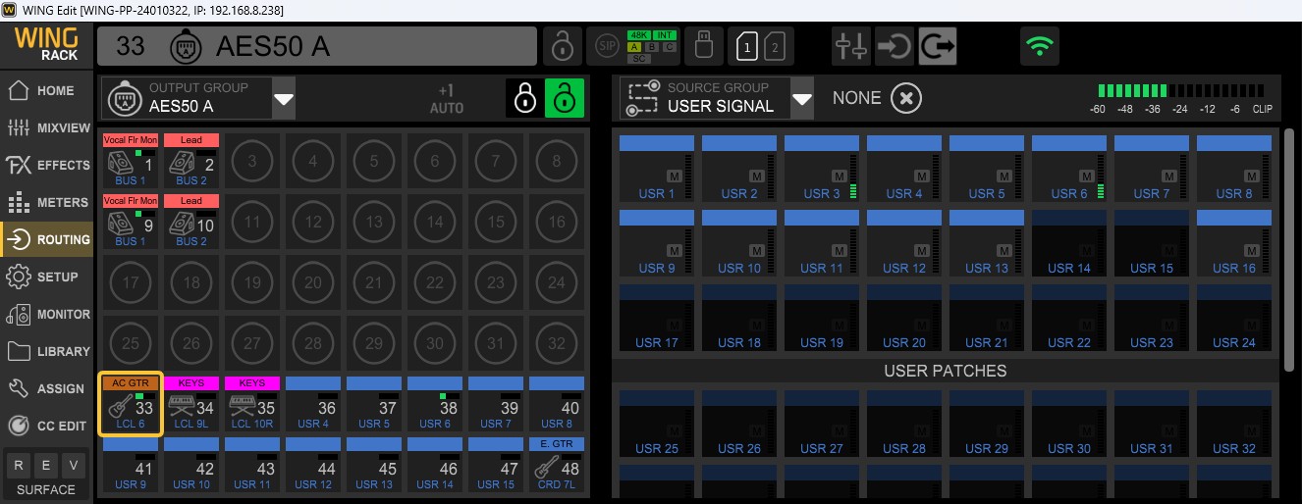Click the WING RACK logo
This screenshot has height=504, width=1302.
46,44
